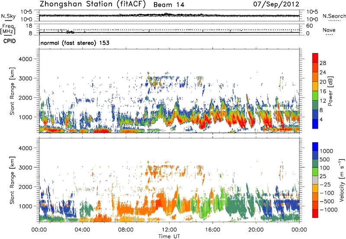Click the grey −25 to 25 Velocity colorbar segment
The height and width of the screenshot is (239, 346).
(315, 180)
